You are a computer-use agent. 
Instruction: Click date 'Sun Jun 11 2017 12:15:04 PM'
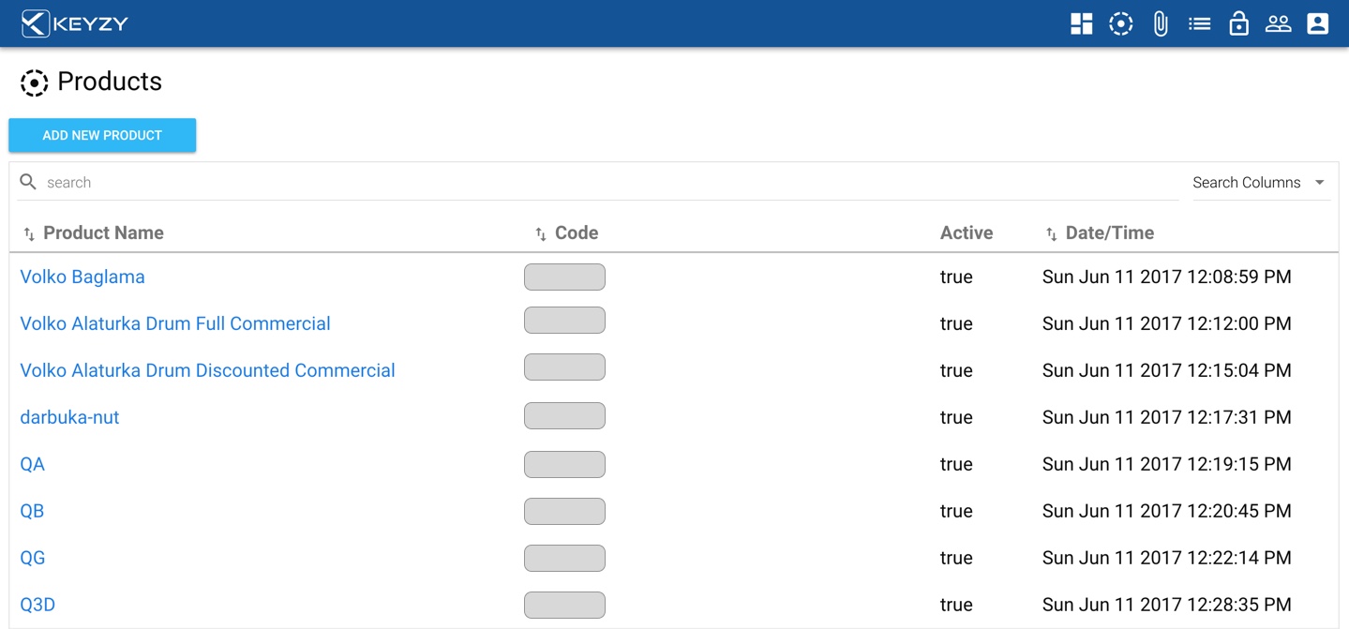coord(1167,370)
